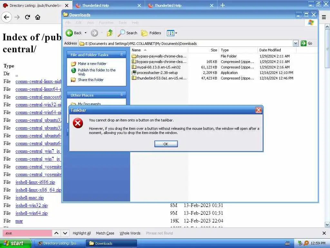The height and width of the screenshot is (248, 330).
Task: Go forward in the Mypal browser
Action: 17,17
